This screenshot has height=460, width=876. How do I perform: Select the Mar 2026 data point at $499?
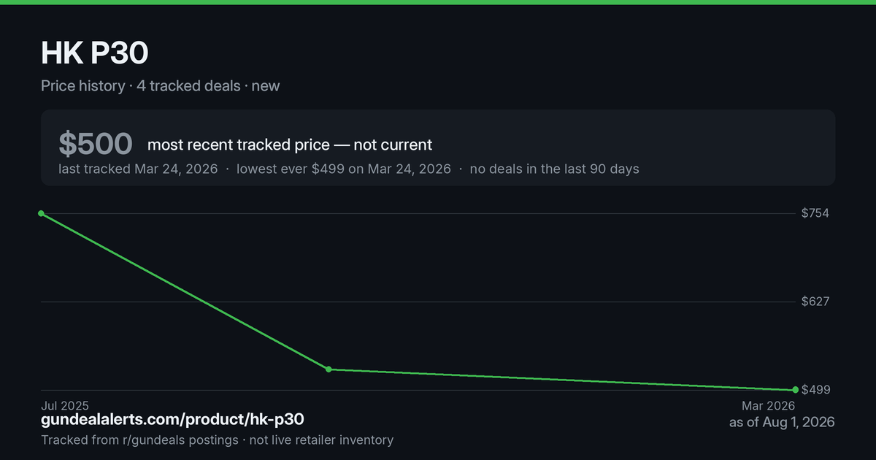point(795,390)
